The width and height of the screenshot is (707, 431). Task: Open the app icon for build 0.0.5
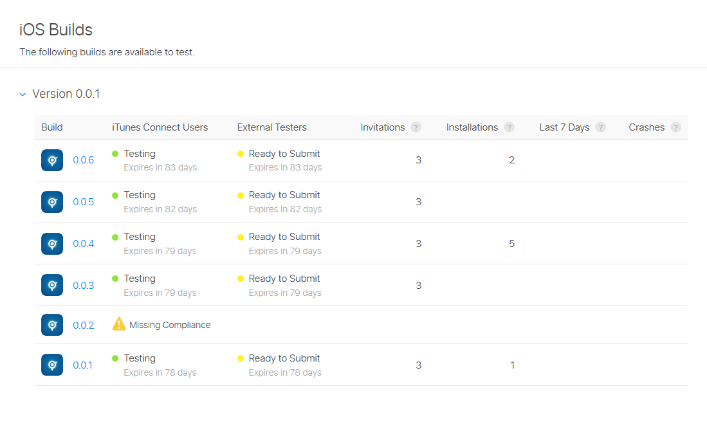(x=52, y=202)
